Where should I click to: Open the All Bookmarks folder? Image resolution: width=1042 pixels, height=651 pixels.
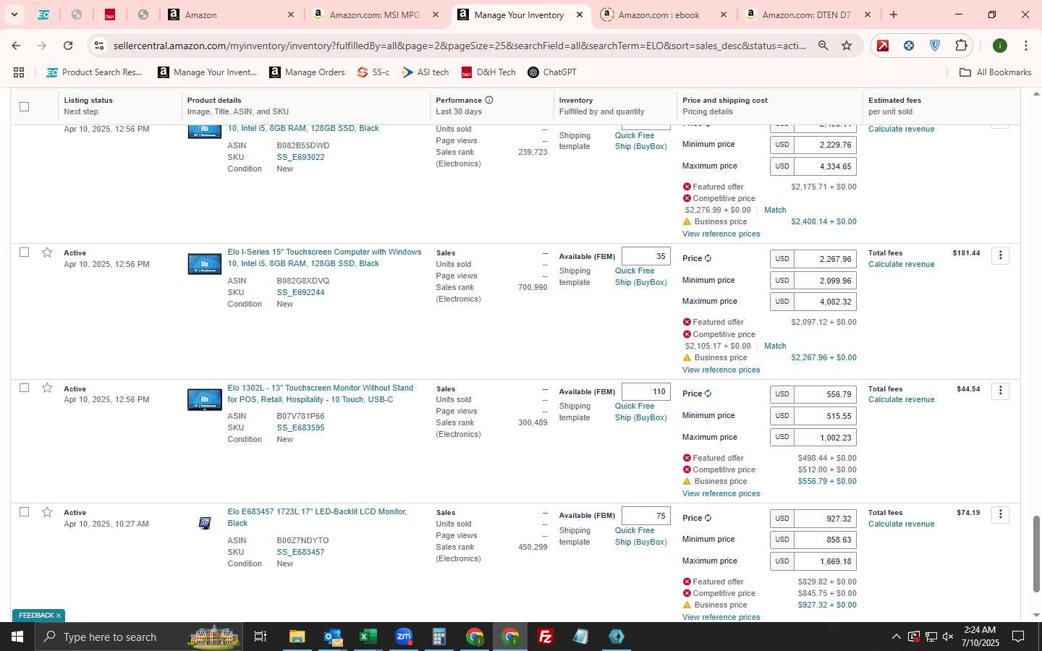(995, 72)
